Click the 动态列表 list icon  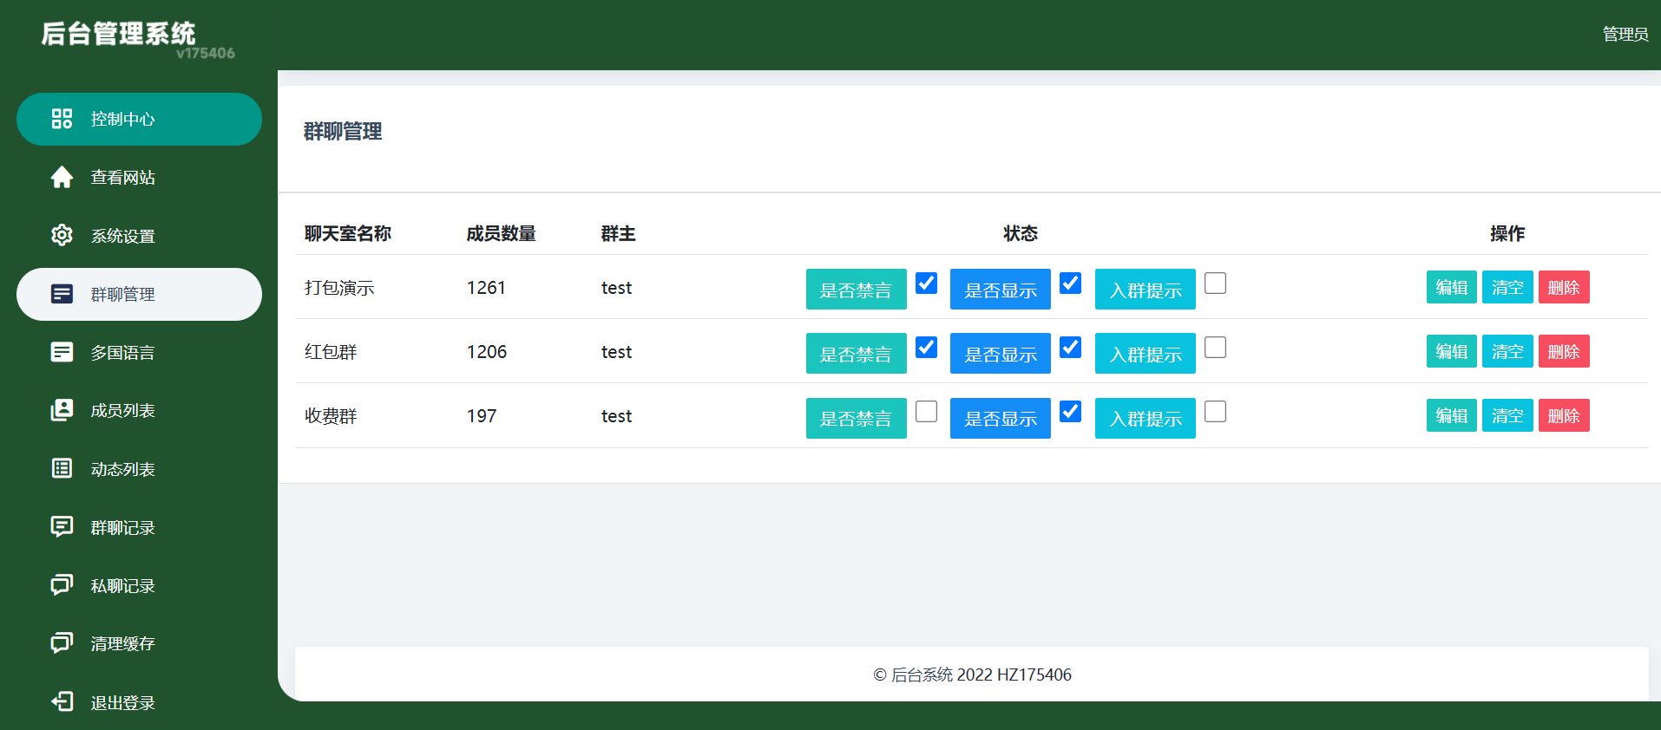coord(62,469)
